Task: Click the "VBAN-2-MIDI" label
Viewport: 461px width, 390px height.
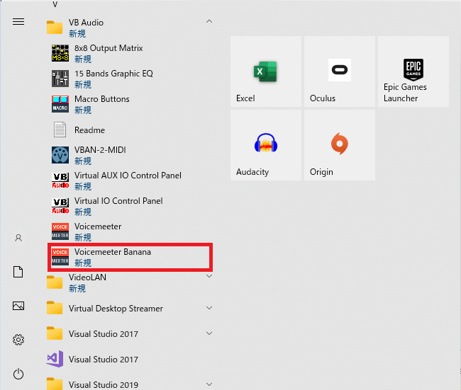Action: click(100, 150)
